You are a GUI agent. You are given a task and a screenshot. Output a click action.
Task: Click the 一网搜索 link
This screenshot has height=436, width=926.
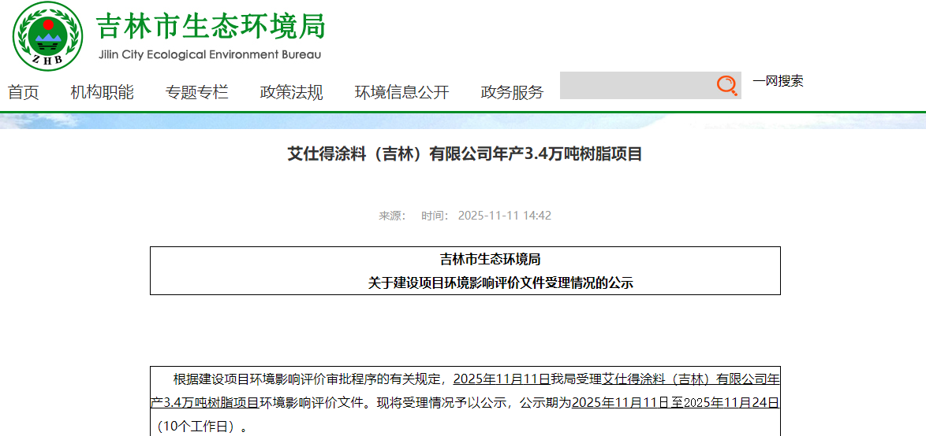pos(778,80)
